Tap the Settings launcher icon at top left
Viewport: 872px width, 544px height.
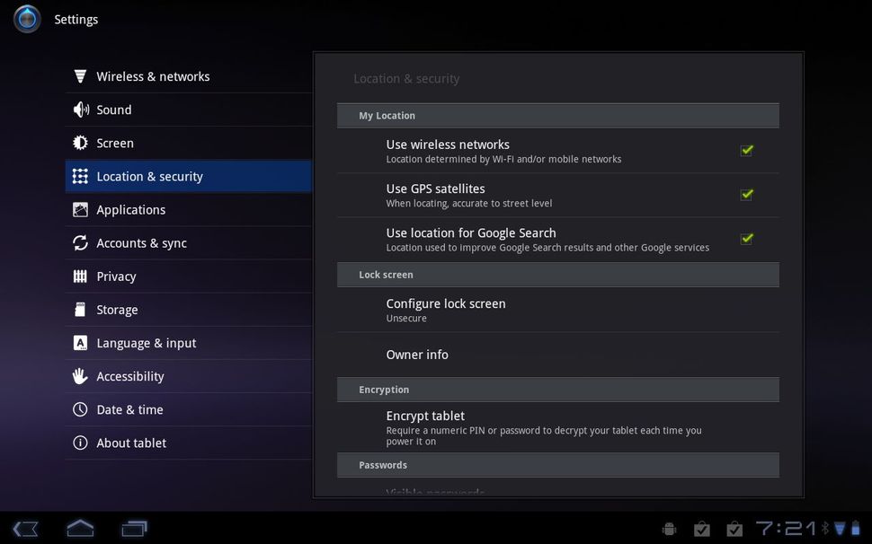click(26, 19)
